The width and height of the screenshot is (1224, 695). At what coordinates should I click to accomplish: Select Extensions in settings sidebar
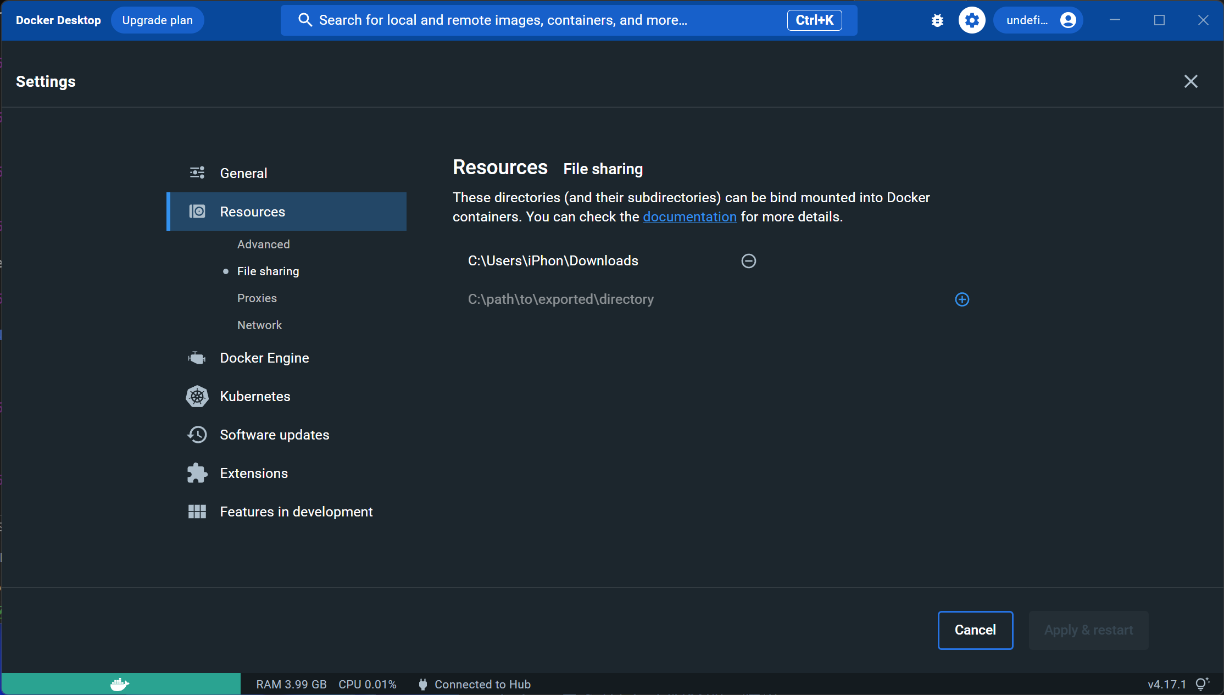(254, 473)
